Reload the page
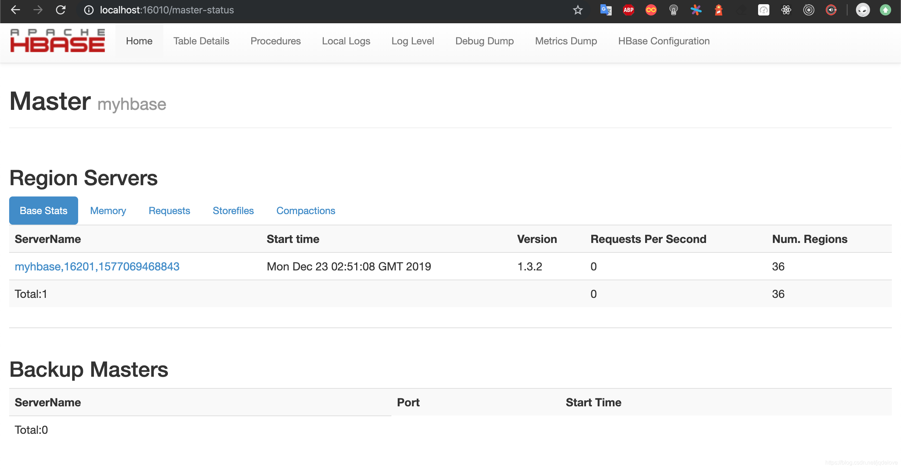 point(61,10)
